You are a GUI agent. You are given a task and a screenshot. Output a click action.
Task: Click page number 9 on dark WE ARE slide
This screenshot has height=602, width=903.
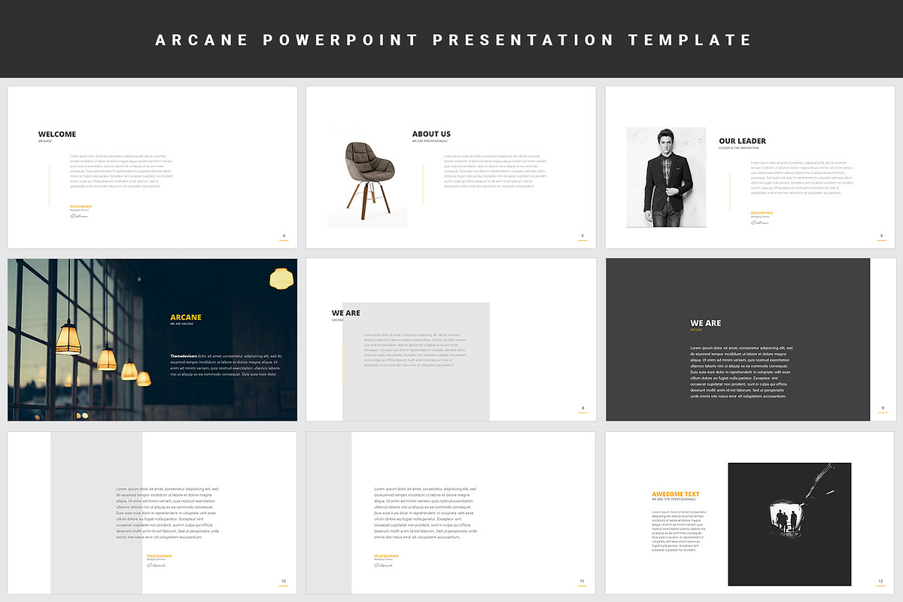click(x=882, y=407)
